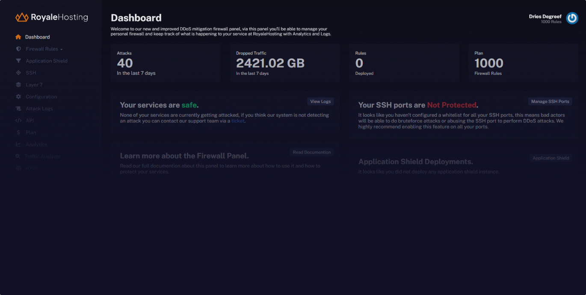Click the Analytics chart icon

tap(18, 145)
